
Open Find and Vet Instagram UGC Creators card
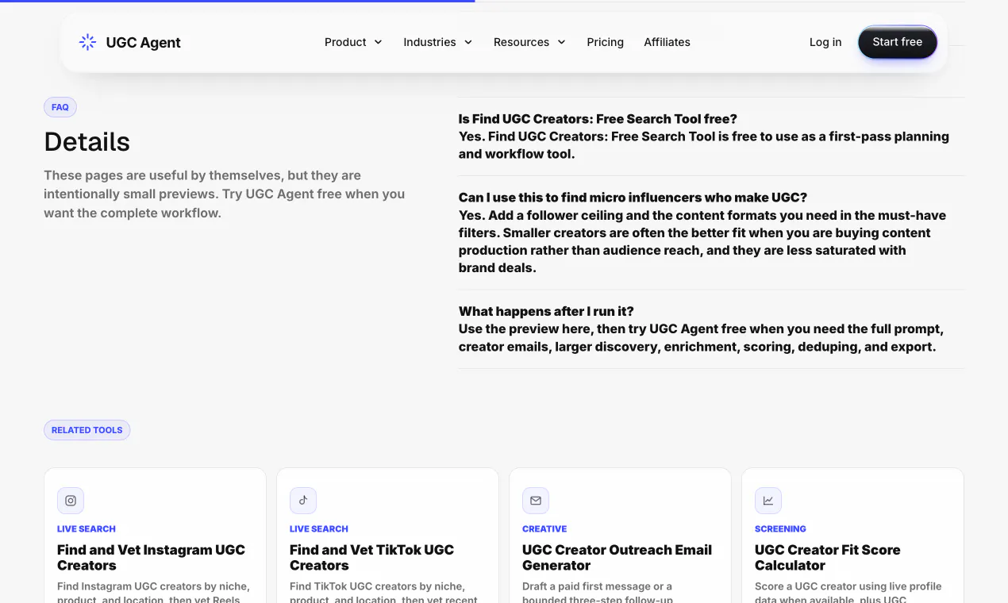(155, 536)
